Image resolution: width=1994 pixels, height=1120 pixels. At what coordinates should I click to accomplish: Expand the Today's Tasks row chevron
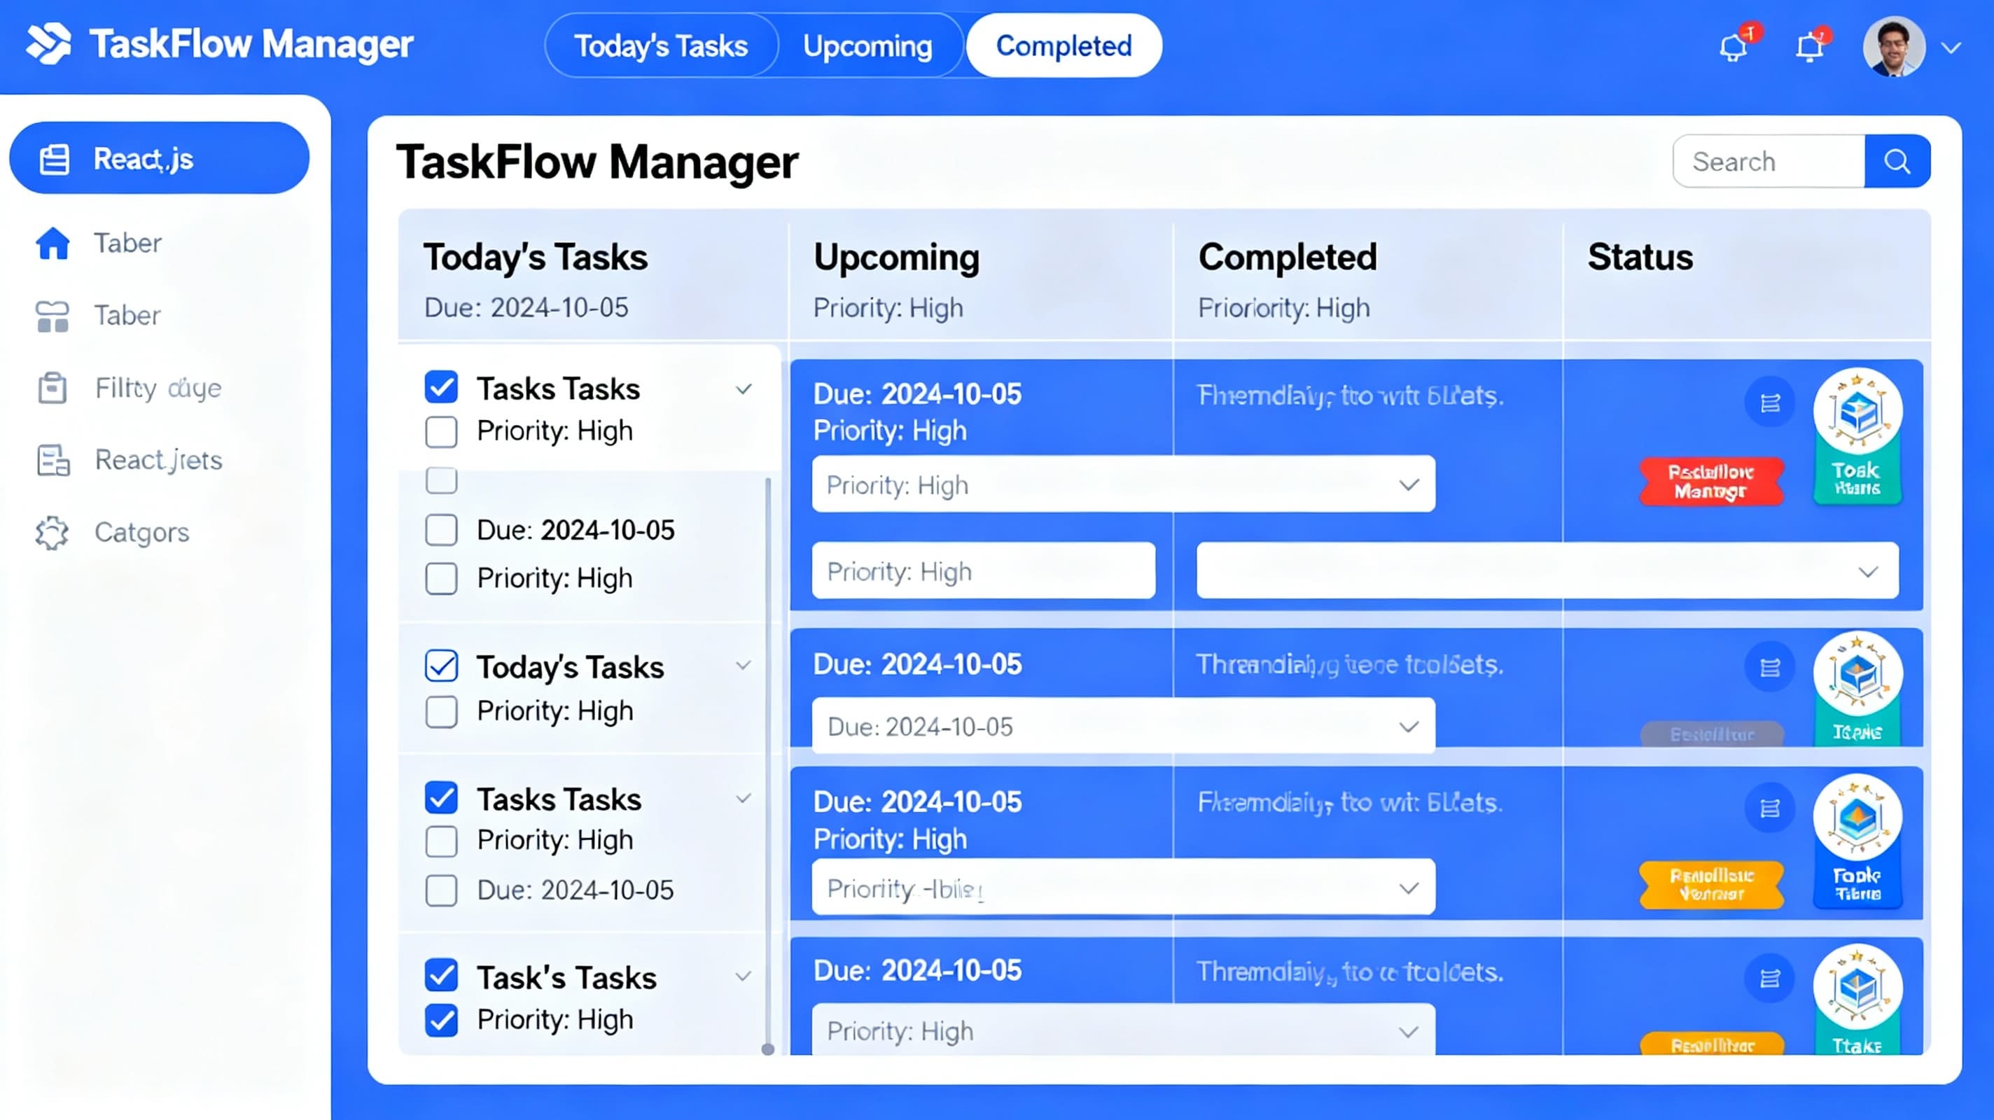tap(744, 666)
